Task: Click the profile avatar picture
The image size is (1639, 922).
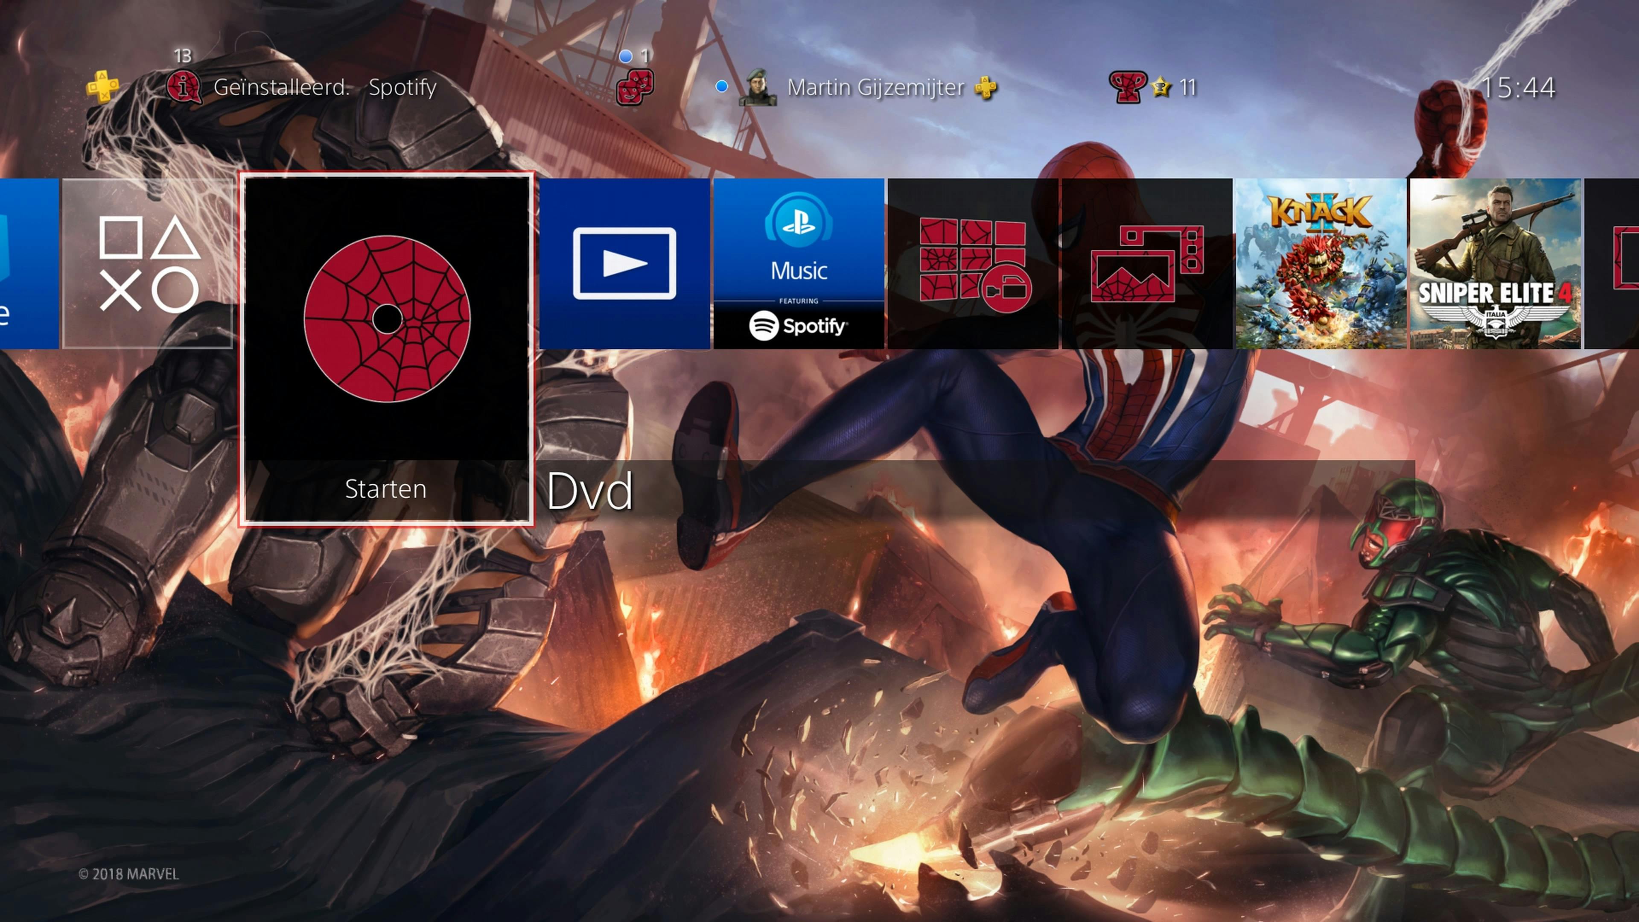Action: point(757,87)
